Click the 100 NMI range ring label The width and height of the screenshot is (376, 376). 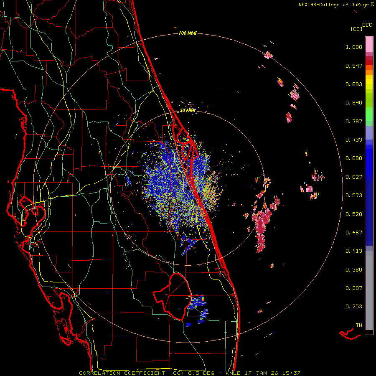click(188, 33)
